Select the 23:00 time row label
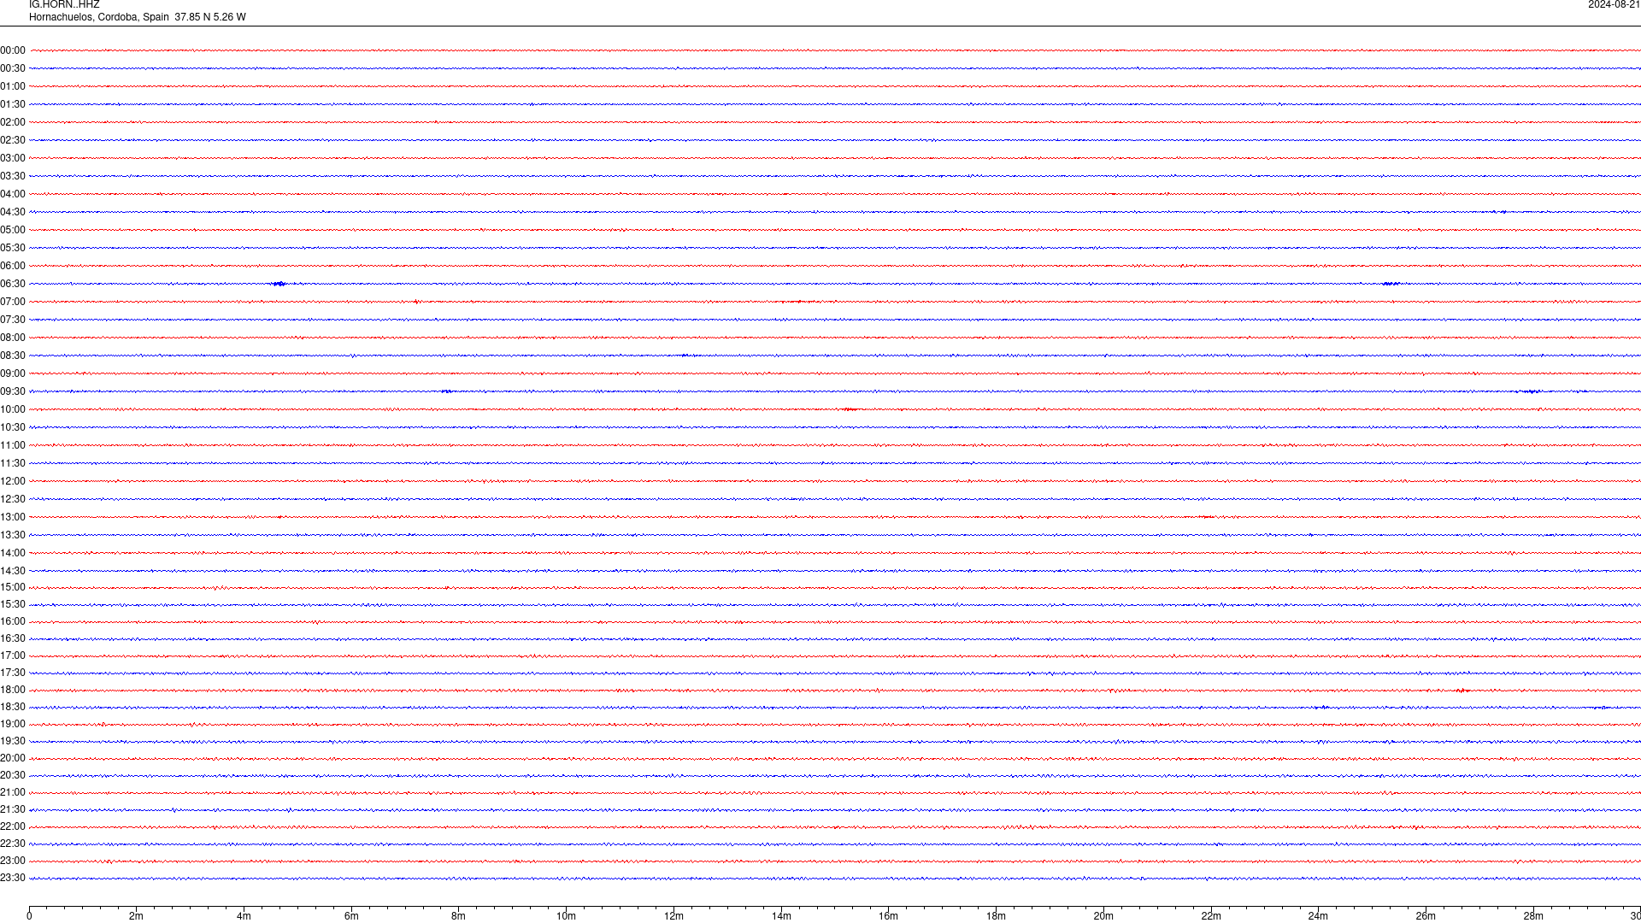 pos(13,861)
